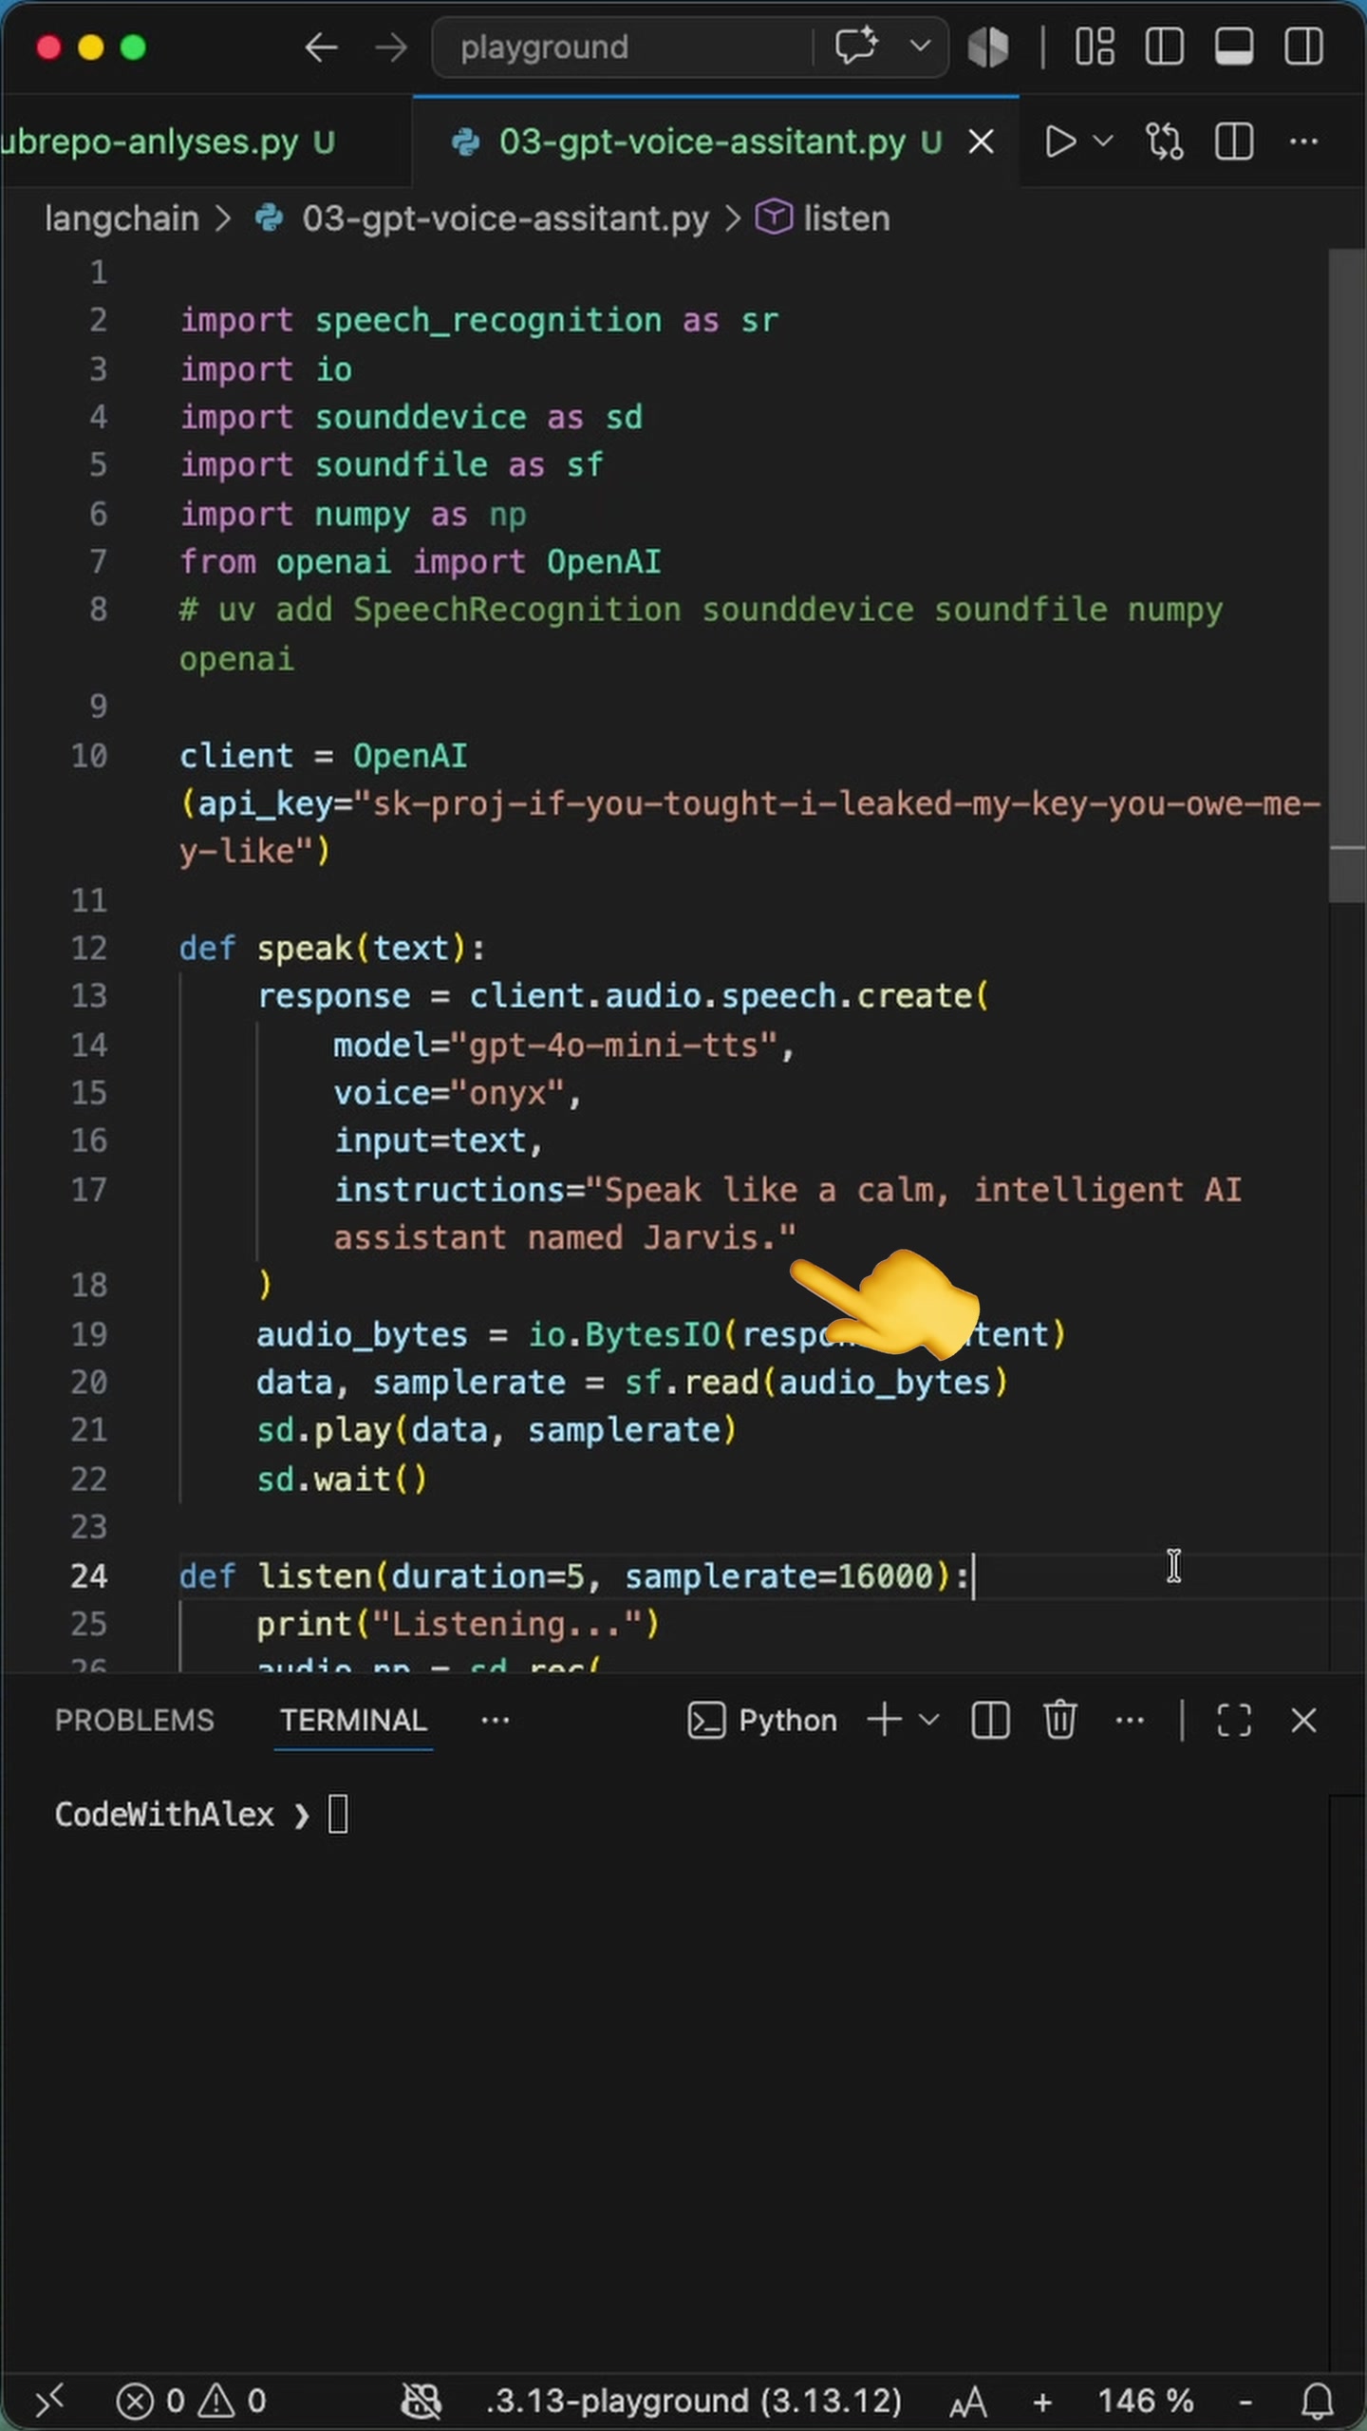Open the run options dropdown arrow
Screen dimensions: 1367x2431
(1102, 141)
